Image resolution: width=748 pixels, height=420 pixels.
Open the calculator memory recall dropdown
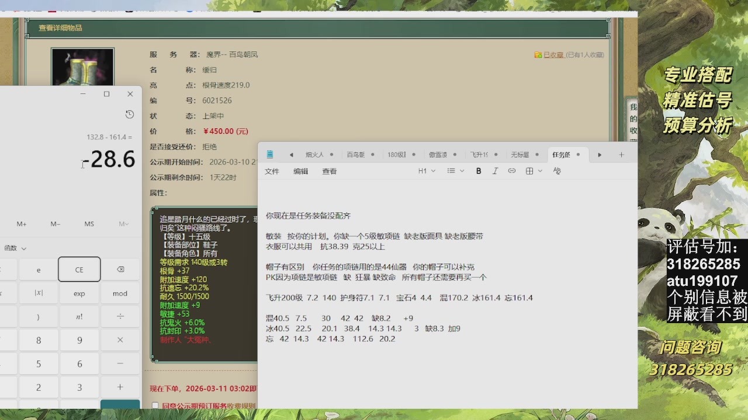(x=123, y=223)
